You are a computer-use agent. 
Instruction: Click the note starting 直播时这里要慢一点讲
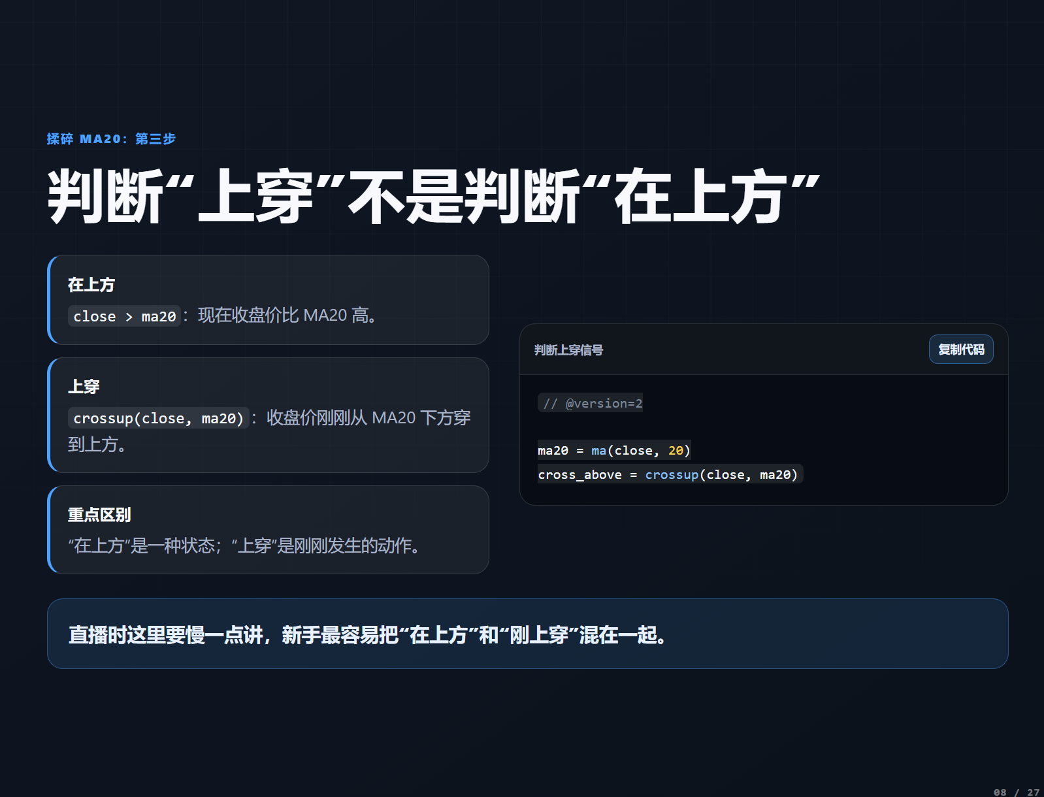368,635
